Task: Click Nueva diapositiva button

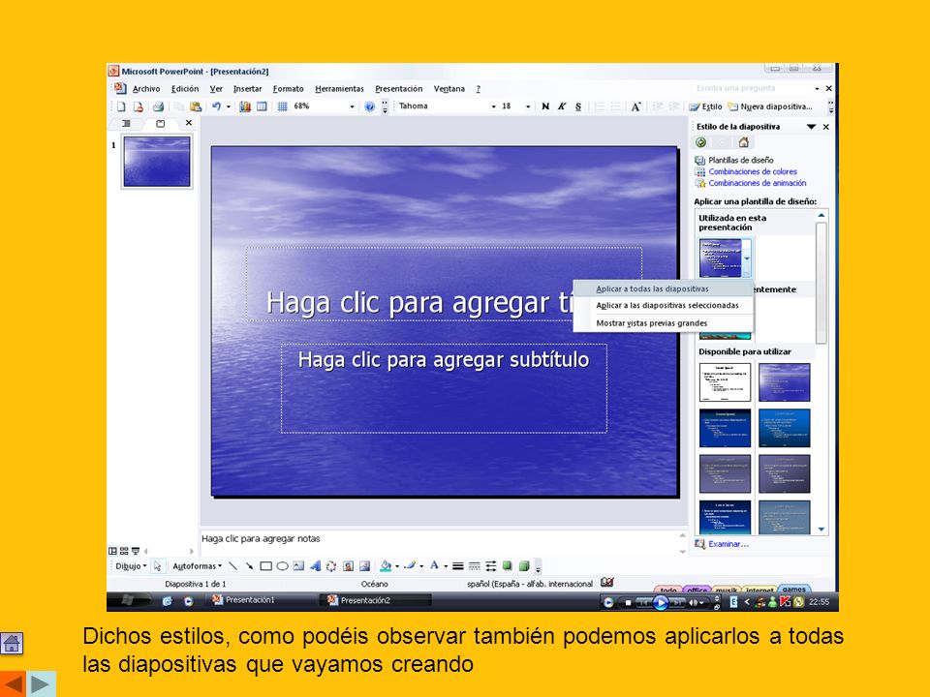Action: (770, 106)
